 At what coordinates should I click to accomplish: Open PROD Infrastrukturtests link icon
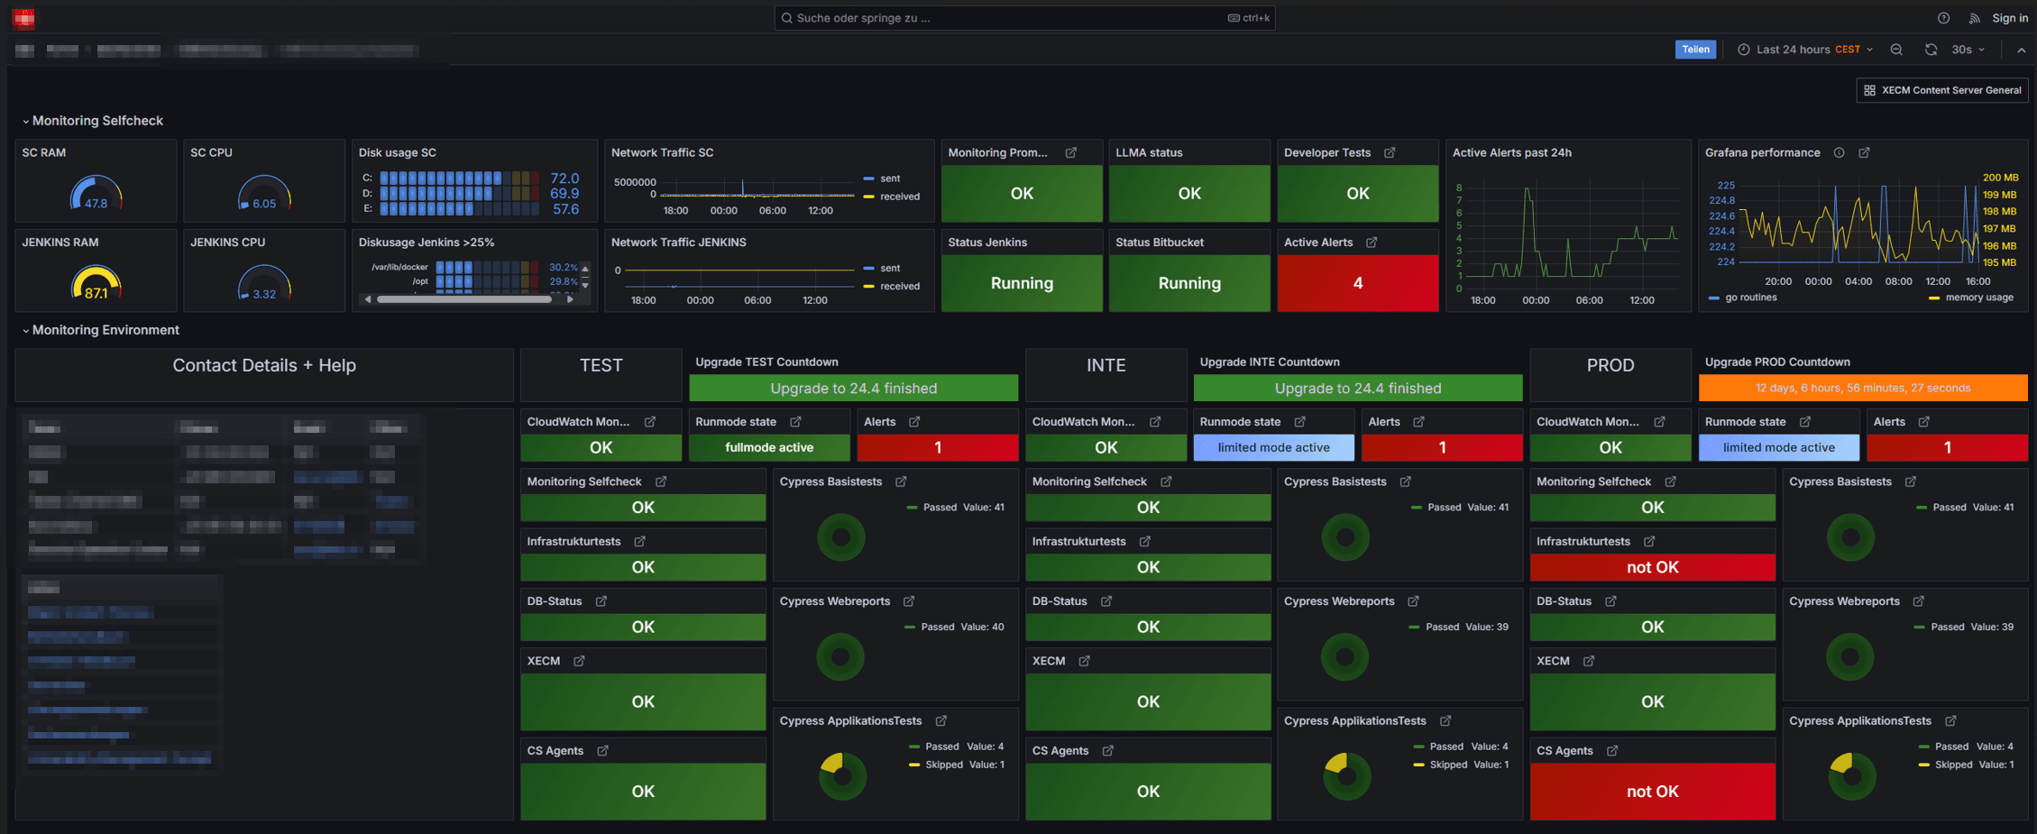1649,541
